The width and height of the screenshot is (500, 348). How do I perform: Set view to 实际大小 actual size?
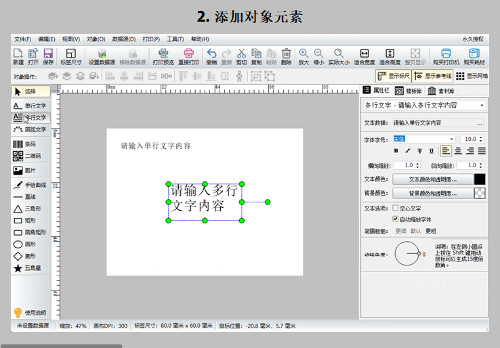[339, 56]
